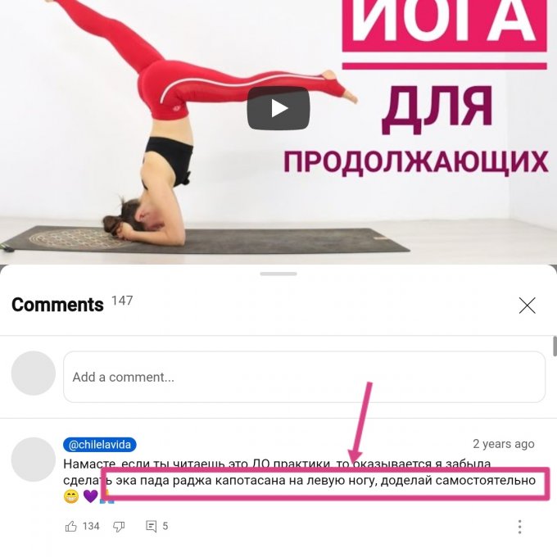
Task: Click the video thumbnail of the headstand pose
Action: point(278,132)
